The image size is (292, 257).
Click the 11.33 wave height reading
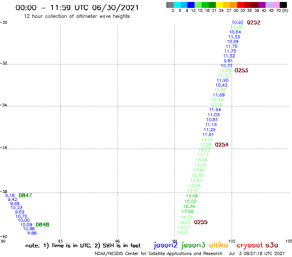[x=234, y=37]
